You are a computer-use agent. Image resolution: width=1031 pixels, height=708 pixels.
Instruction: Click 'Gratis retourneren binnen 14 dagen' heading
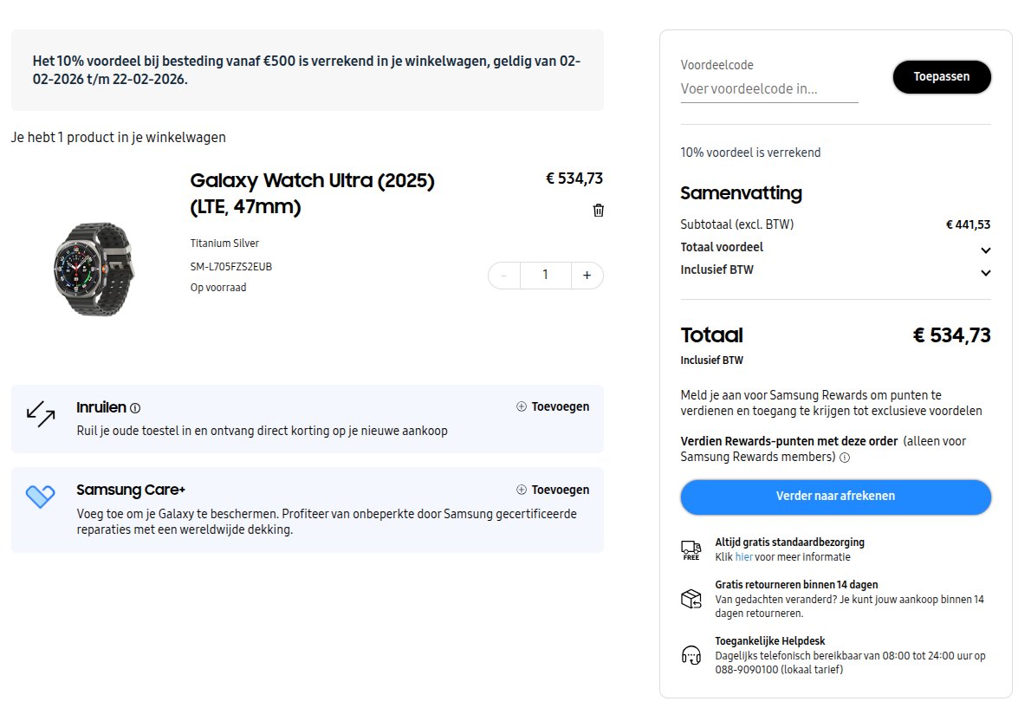[x=796, y=584]
